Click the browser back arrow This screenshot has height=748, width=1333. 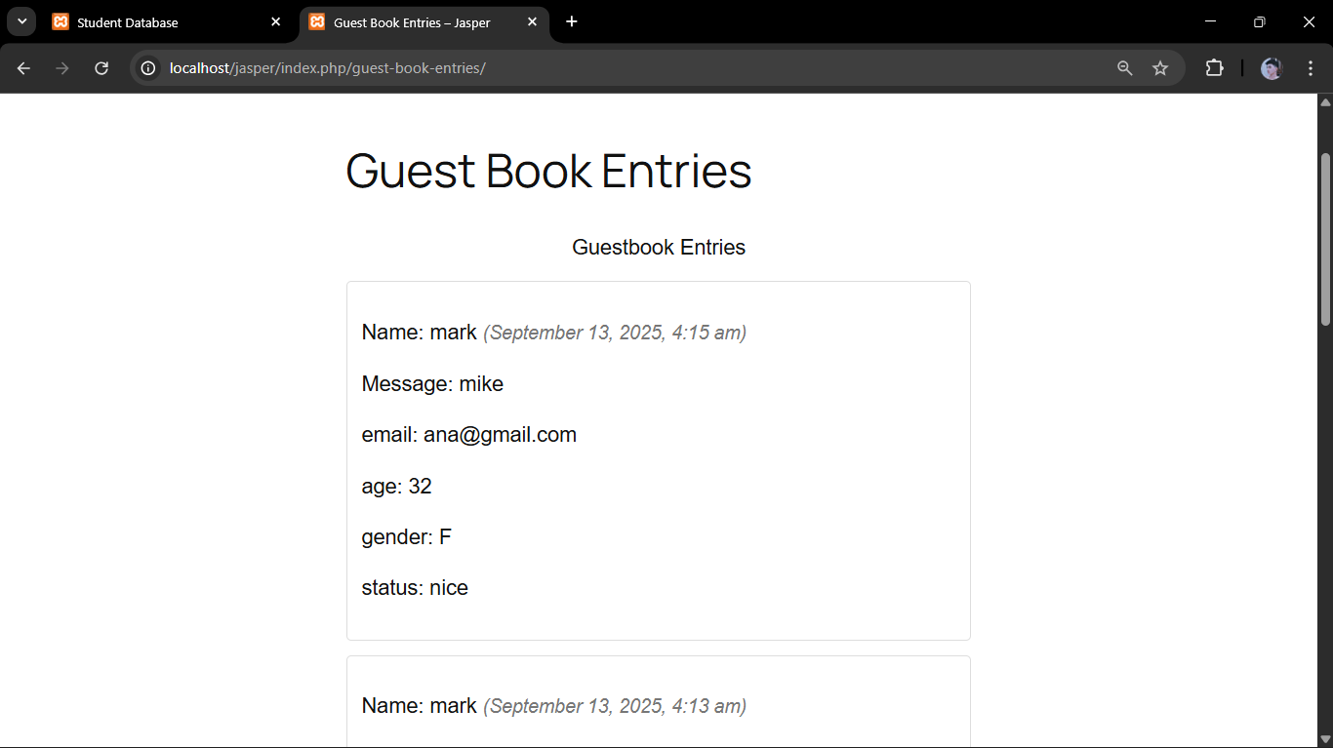coord(23,68)
